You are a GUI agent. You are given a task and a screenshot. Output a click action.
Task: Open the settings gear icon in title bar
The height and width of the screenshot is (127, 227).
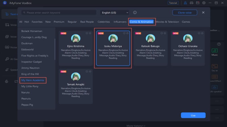coord(204,3)
